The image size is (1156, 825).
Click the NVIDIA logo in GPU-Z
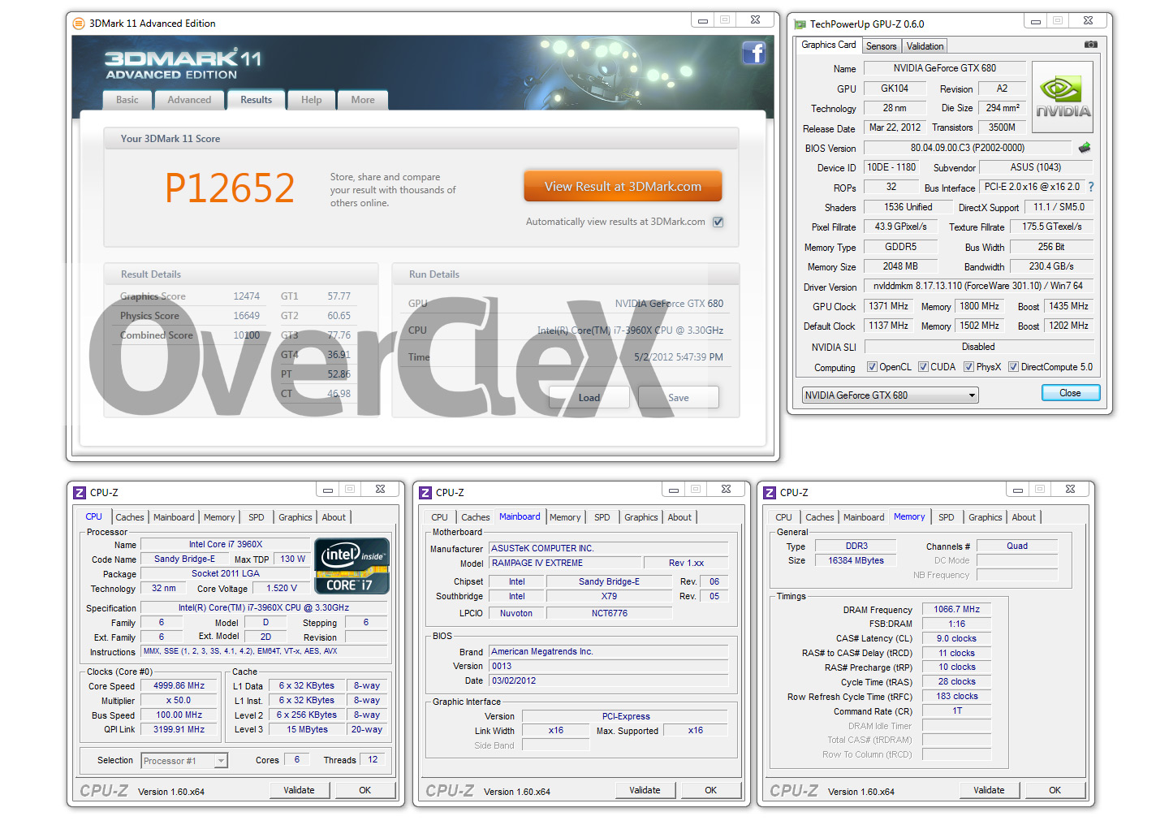tap(1062, 97)
